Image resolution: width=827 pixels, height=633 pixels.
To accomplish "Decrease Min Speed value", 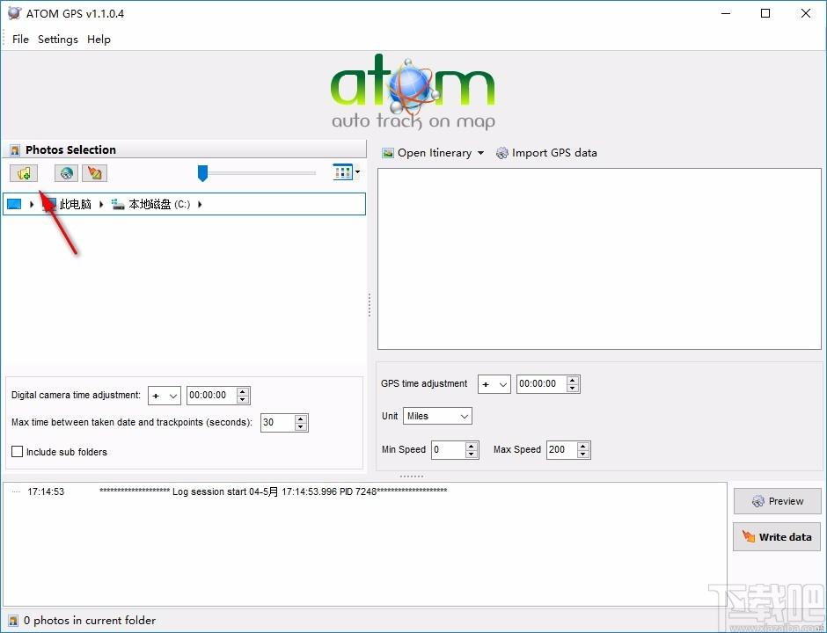I will [x=472, y=455].
